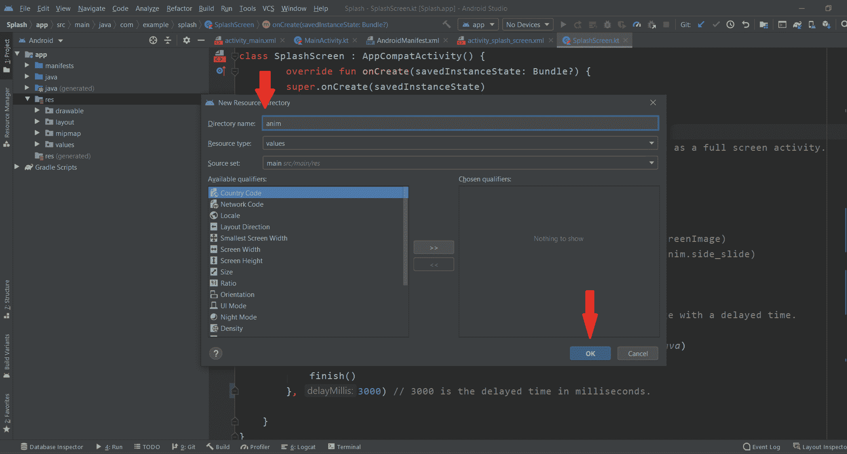
Task: Collapse the res folder in project tree
Action: click(x=28, y=99)
